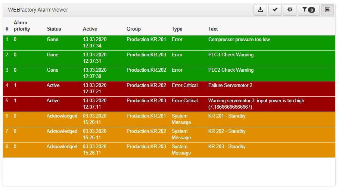Click timestamp 13.03.2020 12:07:31
The width and height of the screenshot is (339, 190).
pos(95,58)
